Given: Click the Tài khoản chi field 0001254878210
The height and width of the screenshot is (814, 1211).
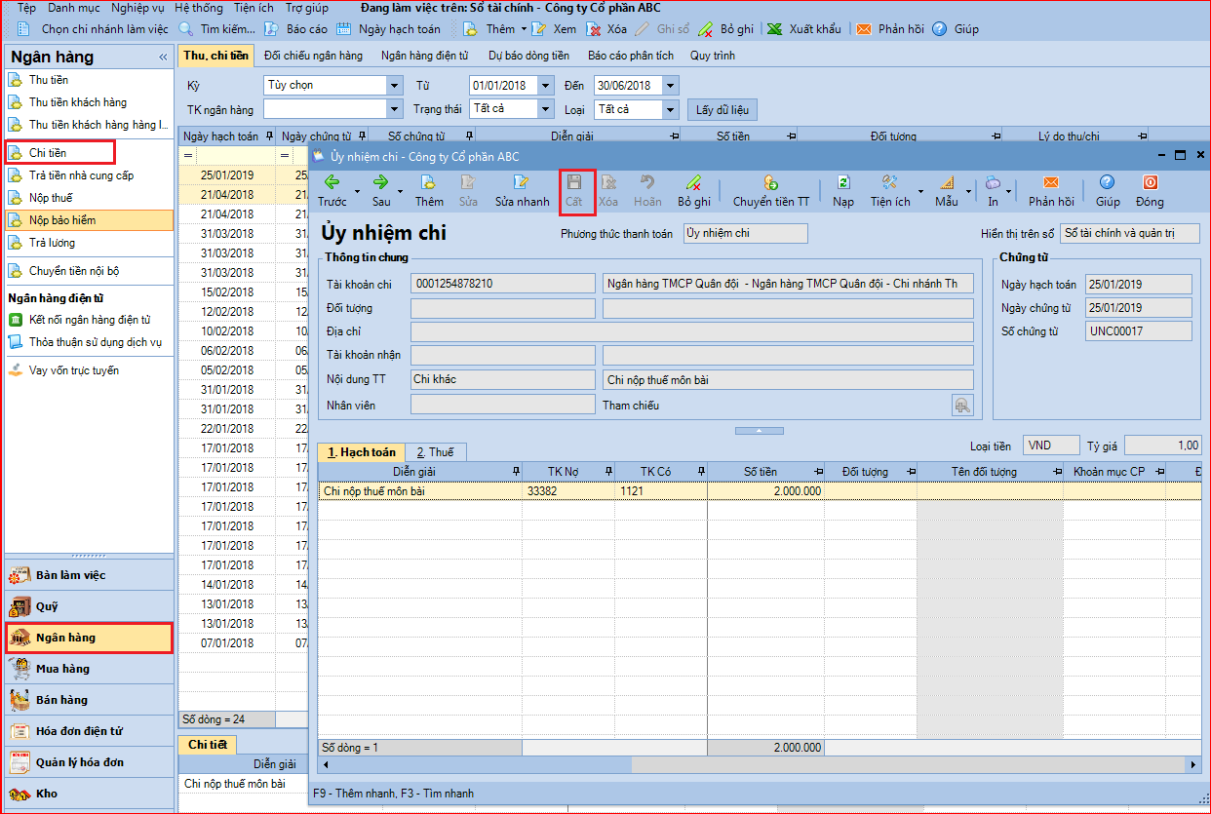Looking at the screenshot, I should pos(503,284).
